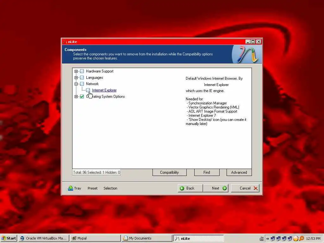Click the round orange tray icon
324x243 pixels.
click(296, 239)
